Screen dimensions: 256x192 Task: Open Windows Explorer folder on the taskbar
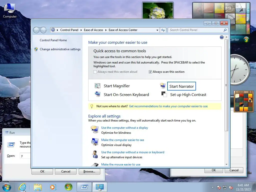point(38,187)
